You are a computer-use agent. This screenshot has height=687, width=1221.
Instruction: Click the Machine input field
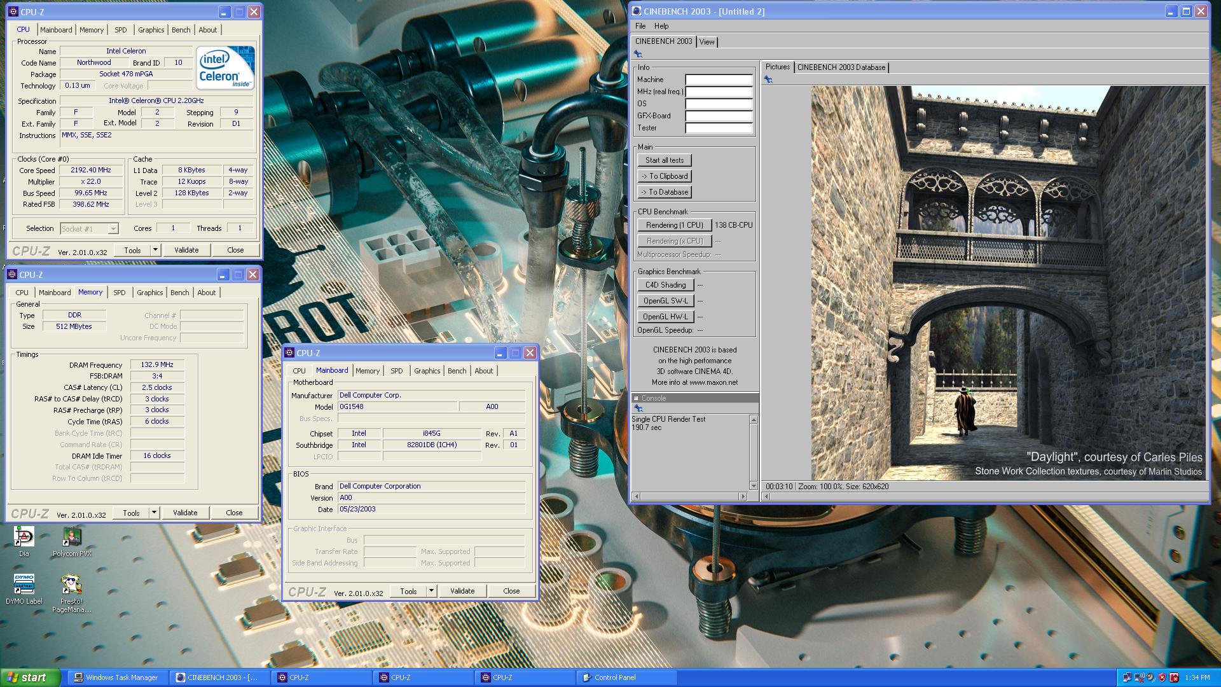(719, 80)
